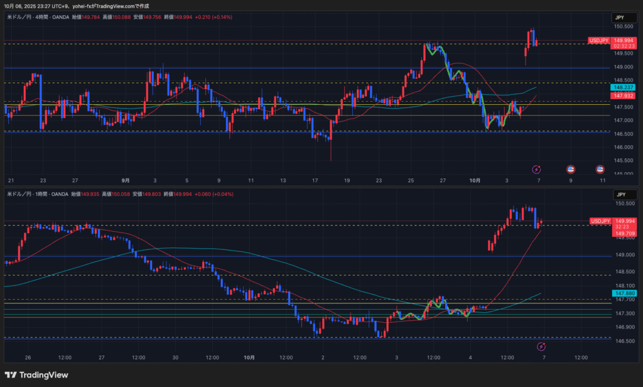
Task: Select the USDJPY symbol tag on 4-hour chart
Action: [598, 41]
